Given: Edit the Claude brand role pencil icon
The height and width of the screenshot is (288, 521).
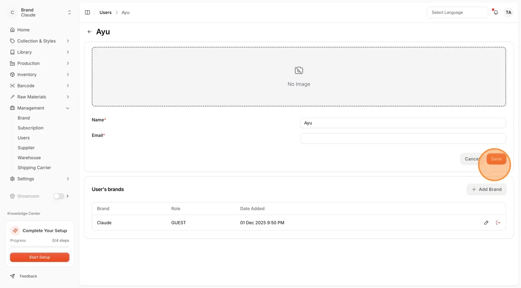Looking at the screenshot, I should point(486,222).
